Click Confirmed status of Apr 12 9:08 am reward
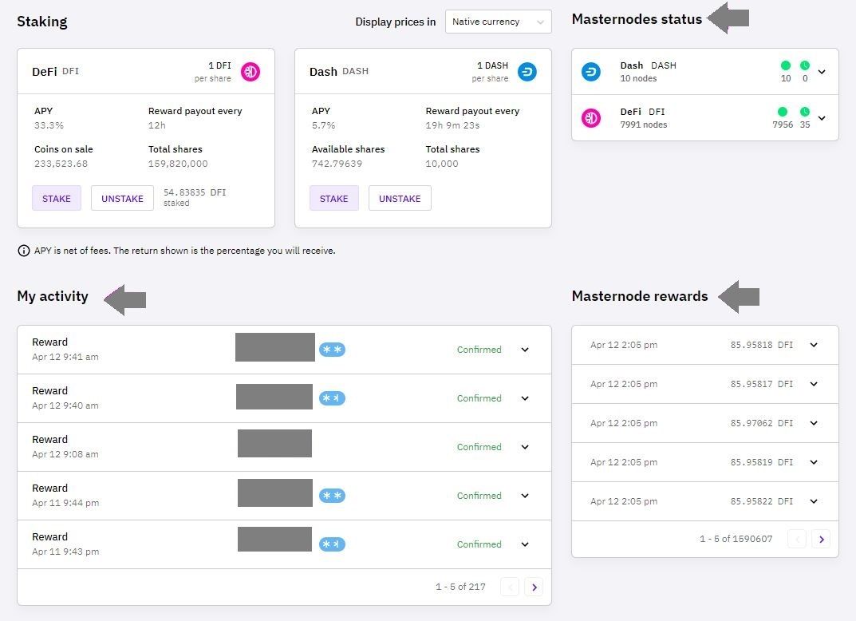 [479, 447]
